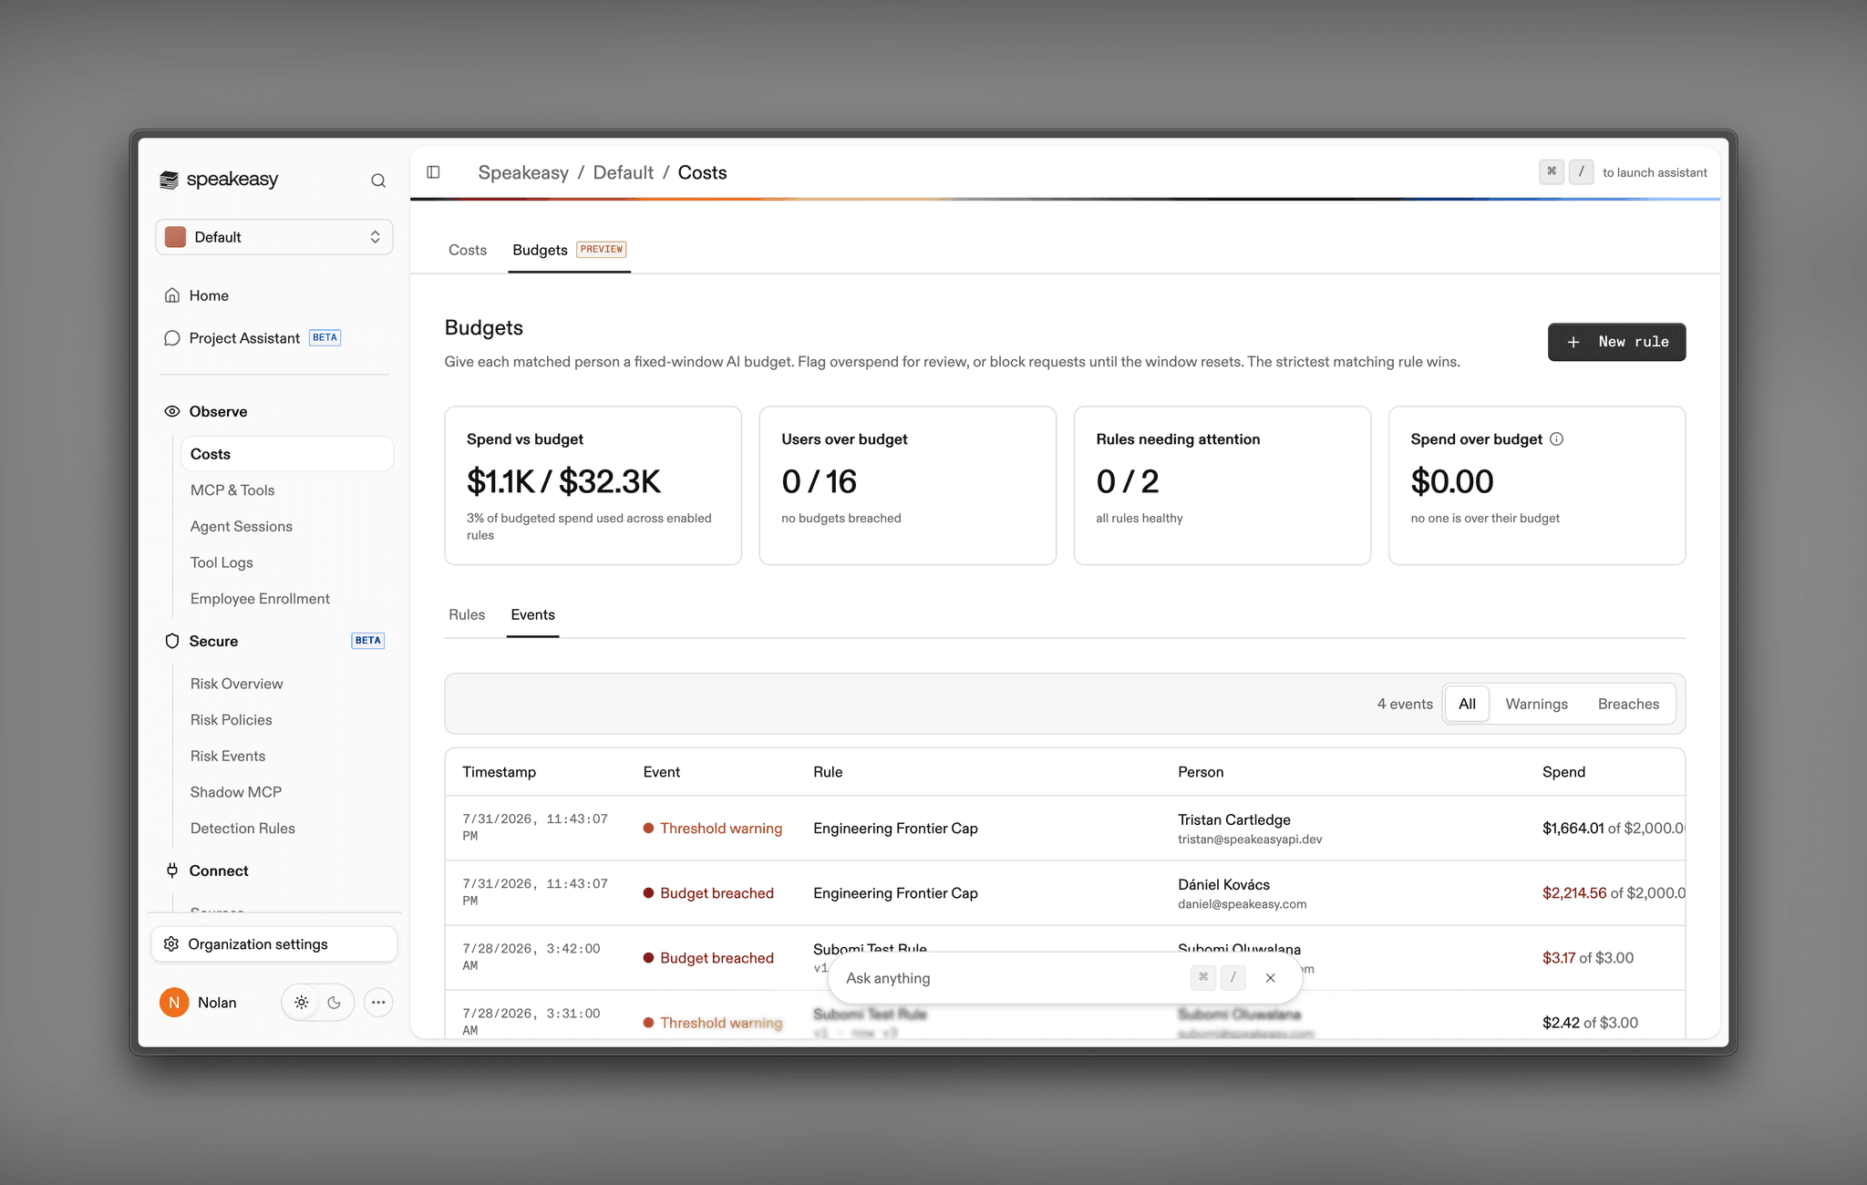Filter events by Breaches
This screenshot has width=1867, height=1185.
click(1629, 704)
